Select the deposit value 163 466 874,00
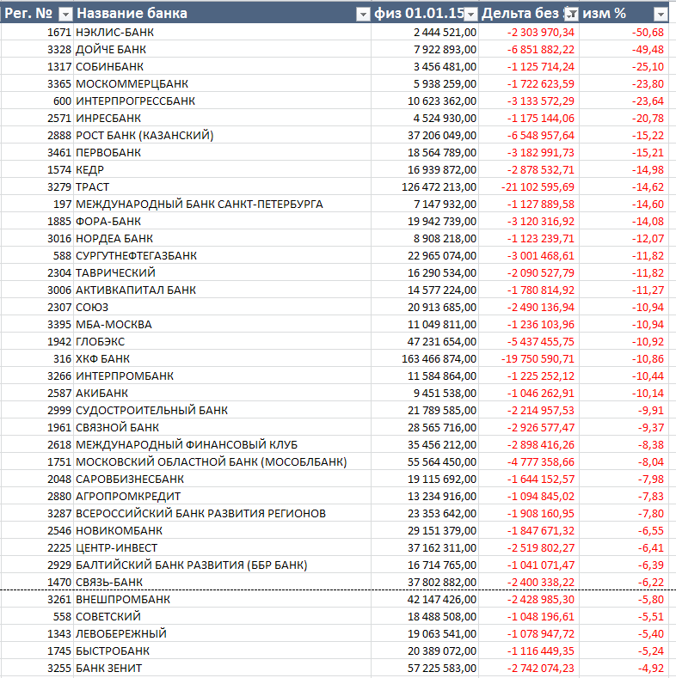This screenshot has width=676, height=678. point(425,358)
